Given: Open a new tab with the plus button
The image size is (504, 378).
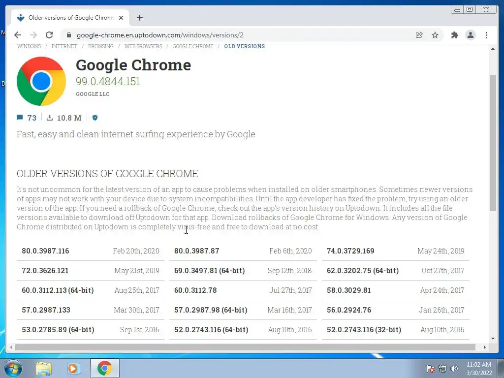Looking at the screenshot, I should click(139, 18).
